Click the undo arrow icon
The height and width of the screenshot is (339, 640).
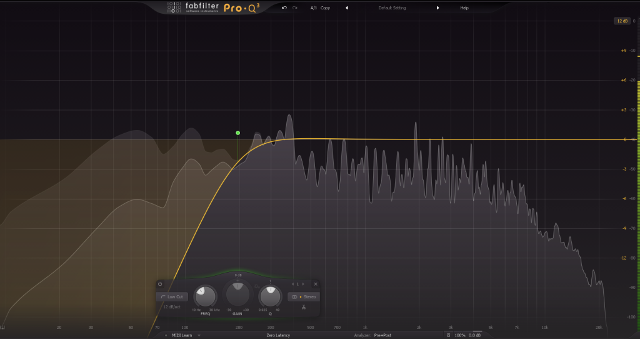click(284, 8)
